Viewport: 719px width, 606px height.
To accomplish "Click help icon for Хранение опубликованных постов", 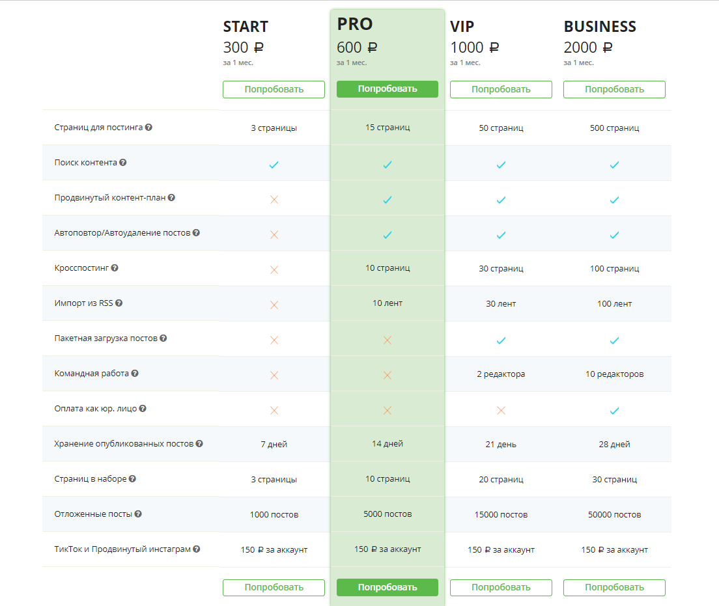I will pos(199,444).
